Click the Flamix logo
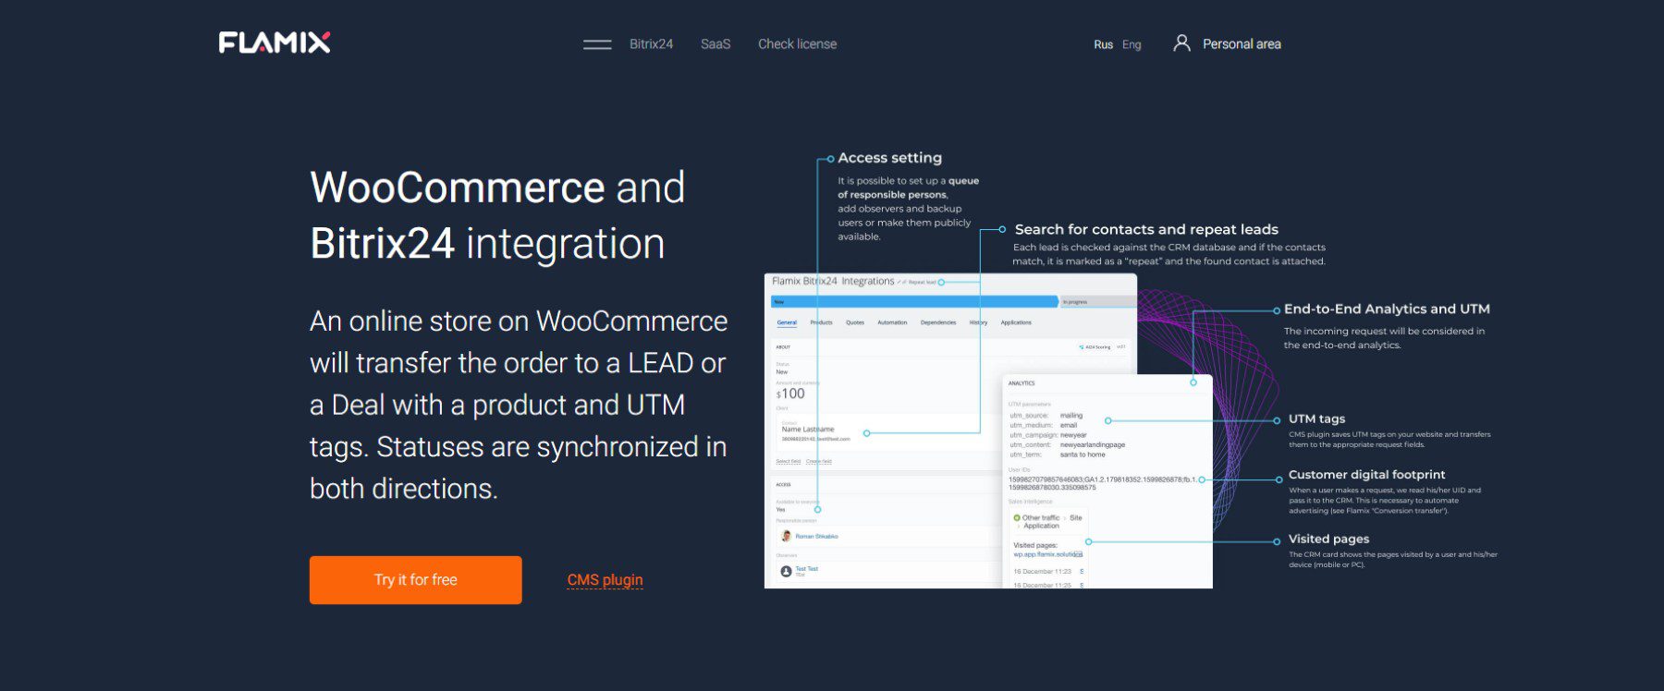The height and width of the screenshot is (691, 1664). pos(275,42)
